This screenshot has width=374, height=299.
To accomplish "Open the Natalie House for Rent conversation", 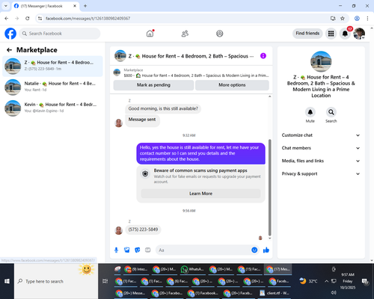I will (52, 87).
